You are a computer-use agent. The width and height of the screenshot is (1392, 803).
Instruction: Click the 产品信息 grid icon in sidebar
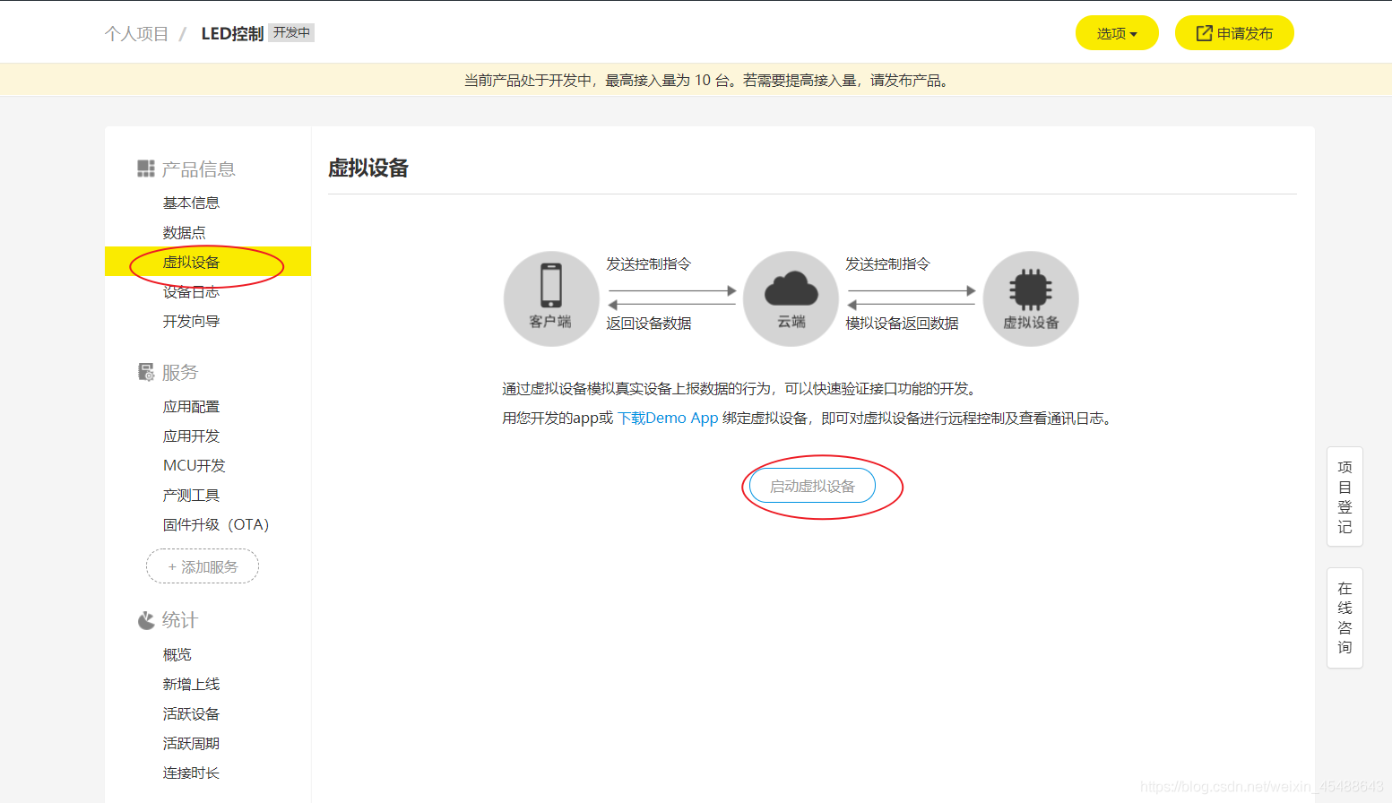tap(145, 169)
